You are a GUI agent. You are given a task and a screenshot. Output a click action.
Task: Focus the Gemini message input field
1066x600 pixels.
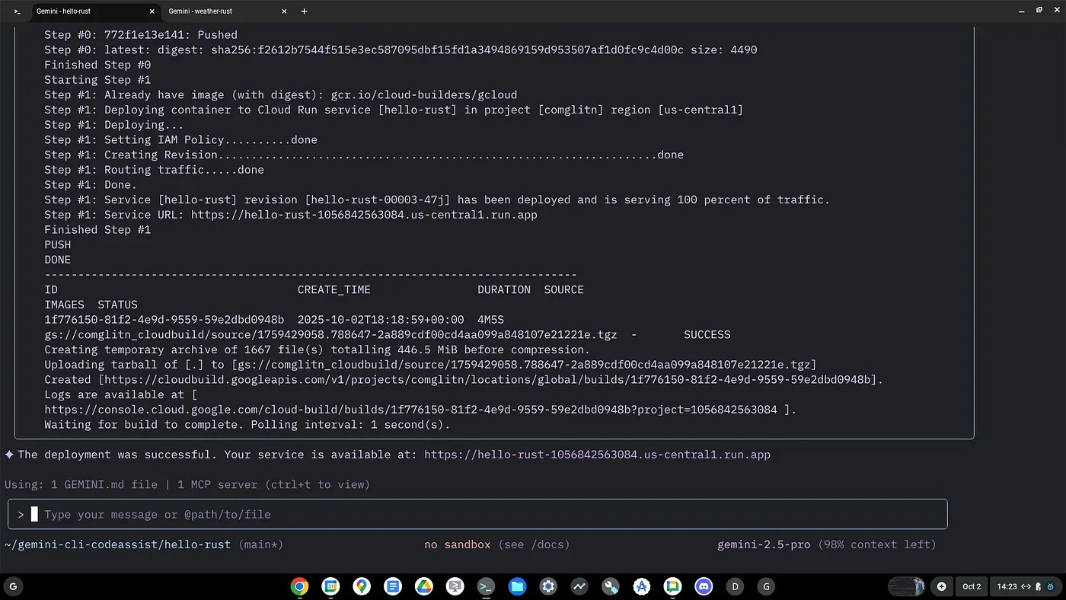tap(487, 515)
